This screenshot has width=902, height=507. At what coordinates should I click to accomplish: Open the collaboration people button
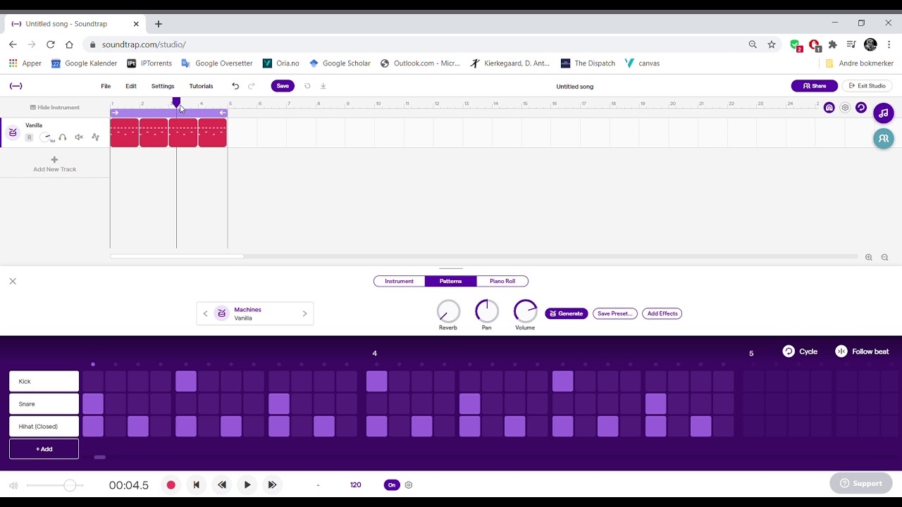pos(884,139)
